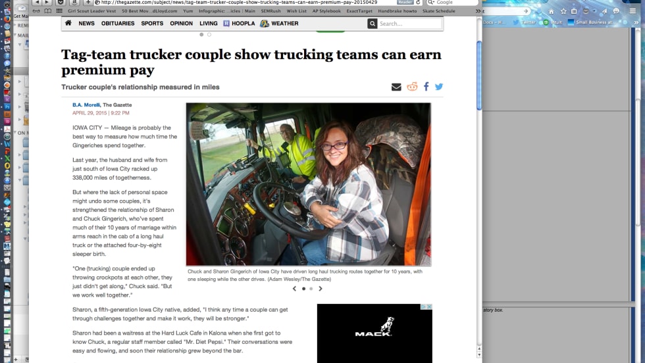Click the magnifier search icon on Gazette site

[373, 24]
